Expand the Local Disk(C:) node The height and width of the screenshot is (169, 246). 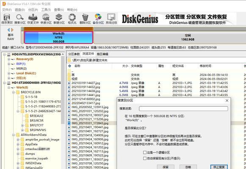[x=9, y=73]
